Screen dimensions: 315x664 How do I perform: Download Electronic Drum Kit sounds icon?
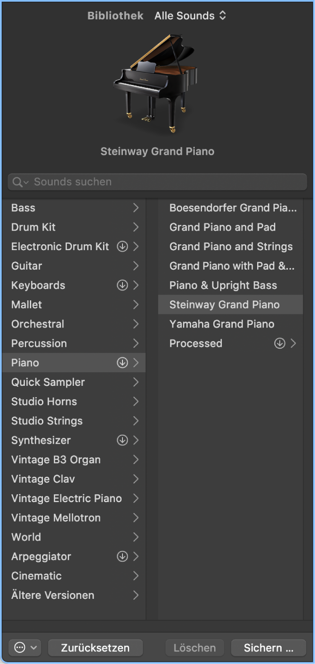(122, 247)
